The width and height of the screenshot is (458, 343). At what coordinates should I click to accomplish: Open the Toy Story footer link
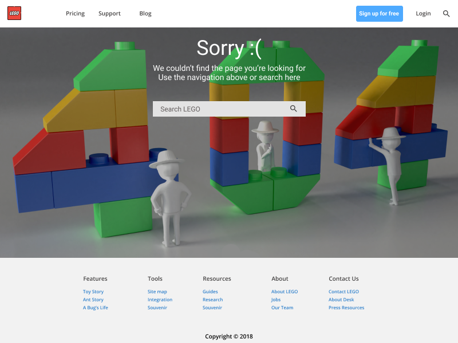(93, 292)
